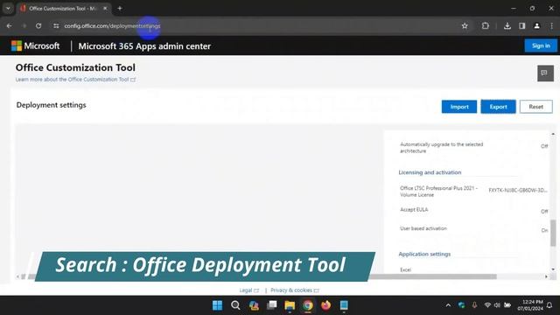Image resolution: width=560 pixels, height=315 pixels.
Task: Show hidden system tray icons chevron
Action: click(448, 305)
